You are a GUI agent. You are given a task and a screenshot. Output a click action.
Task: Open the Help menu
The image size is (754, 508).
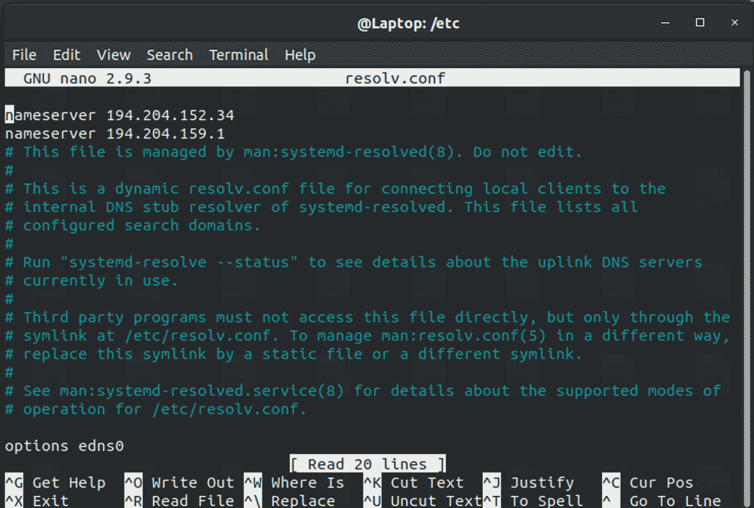[300, 55]
